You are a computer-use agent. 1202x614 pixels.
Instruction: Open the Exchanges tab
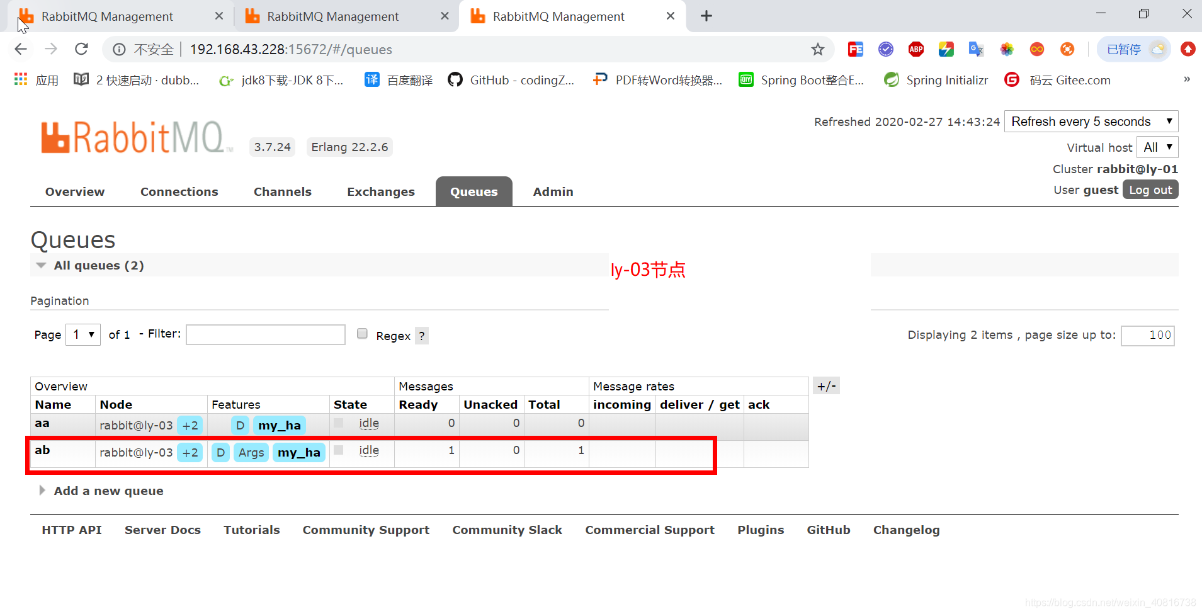pyautogui.click(x=381, y=191)
